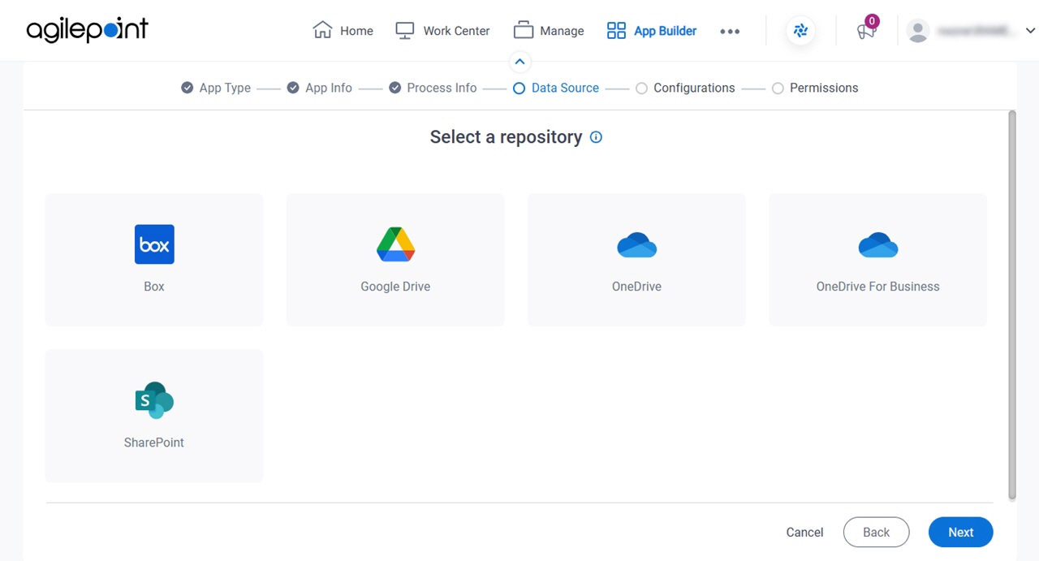Select the SharePoint repository icon
The image size is (1039, 561).
tap(154, 400)
